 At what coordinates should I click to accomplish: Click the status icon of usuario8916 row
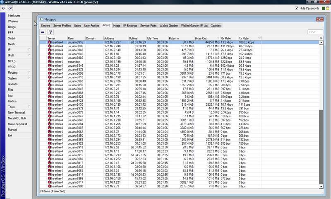point(49,42)
